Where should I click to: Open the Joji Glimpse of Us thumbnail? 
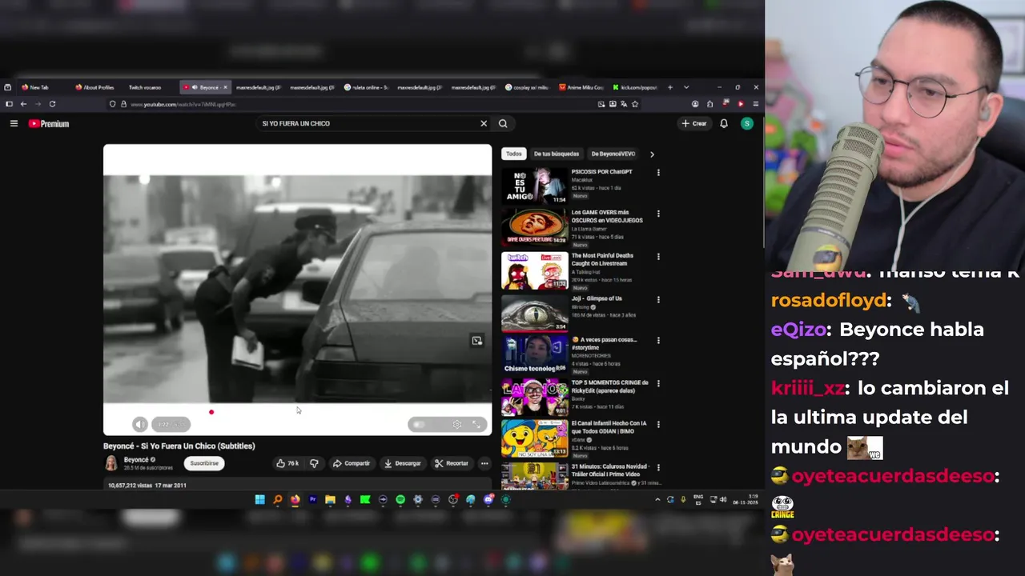click(x=534, y=313)
